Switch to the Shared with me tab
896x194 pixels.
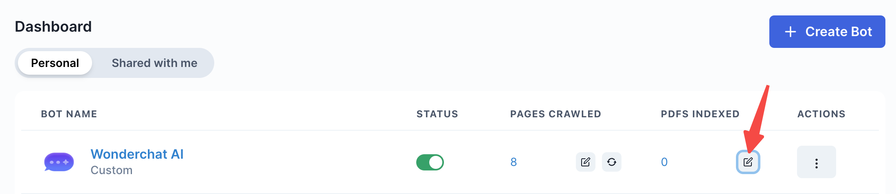[154, 63]
